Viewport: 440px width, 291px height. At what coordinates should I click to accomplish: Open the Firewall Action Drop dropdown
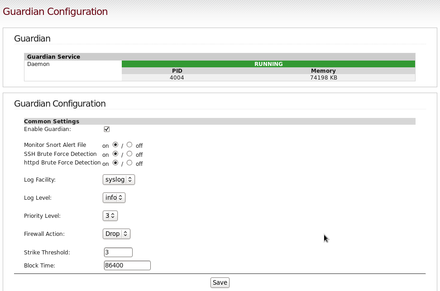tap(116, 234)
